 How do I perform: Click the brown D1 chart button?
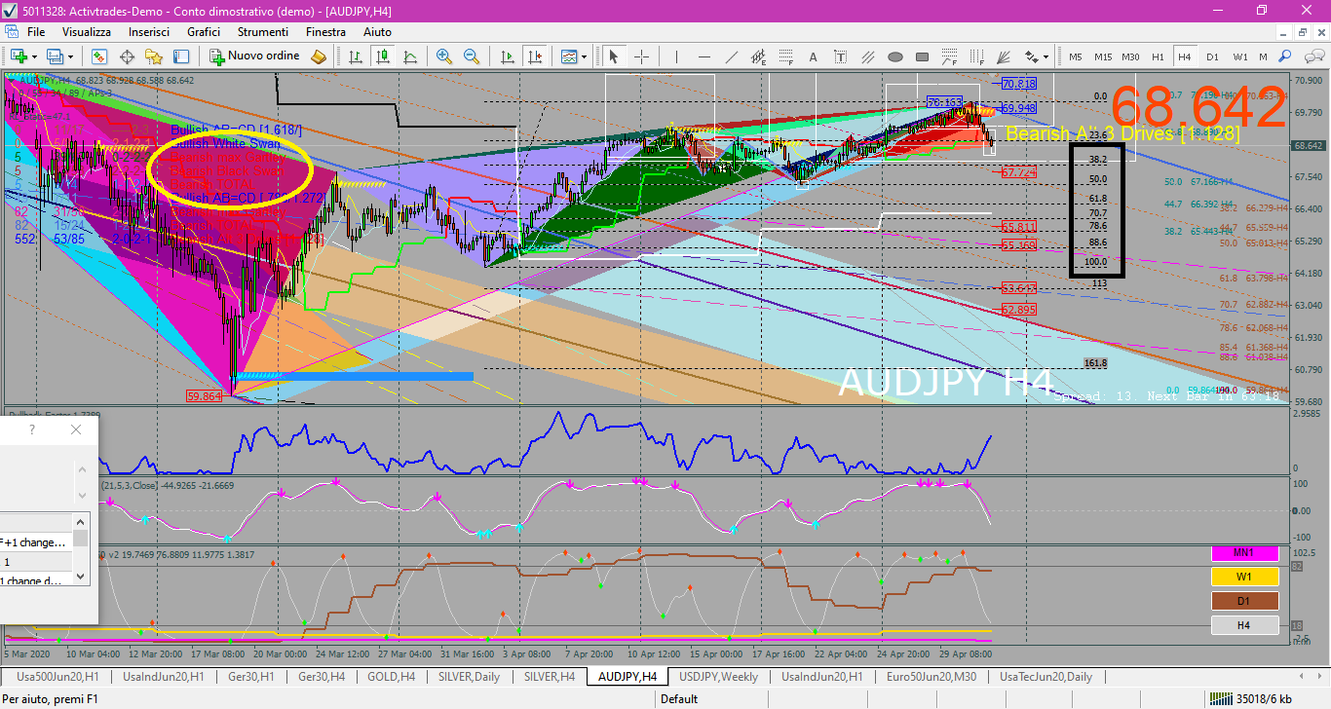pyautogui.click(x=1243, y=601)
